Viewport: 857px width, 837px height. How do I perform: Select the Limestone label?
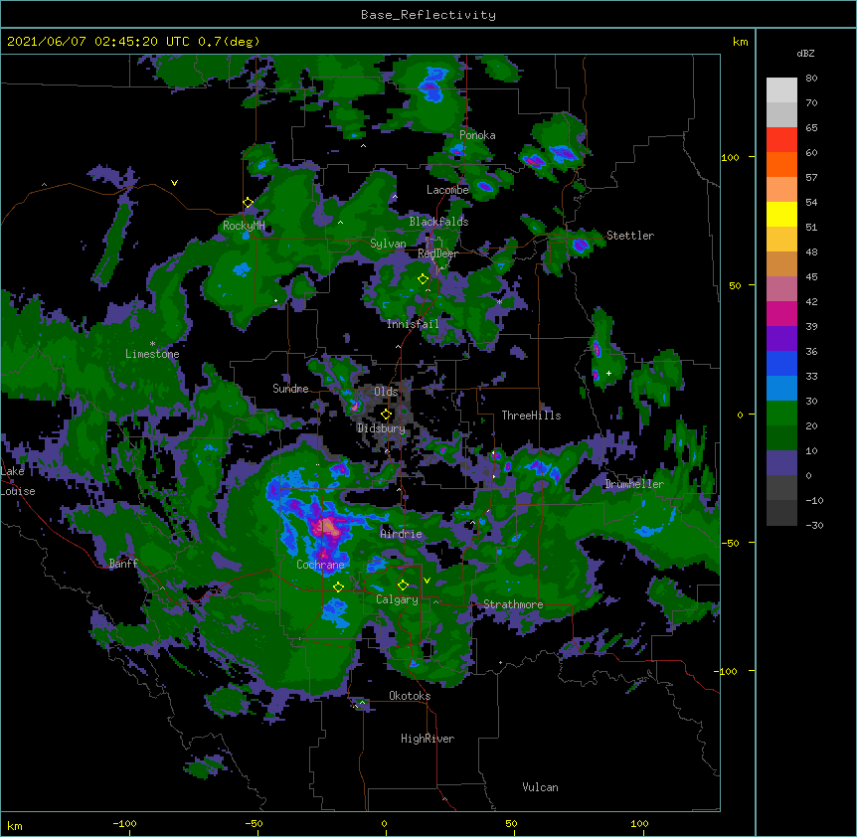pyautogui.click(x=152, y=354)
